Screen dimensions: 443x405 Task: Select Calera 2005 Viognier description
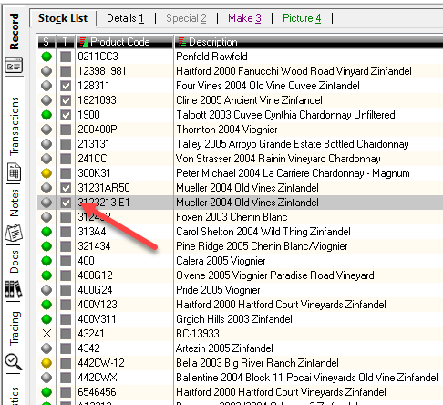click(x=221, y=261)
